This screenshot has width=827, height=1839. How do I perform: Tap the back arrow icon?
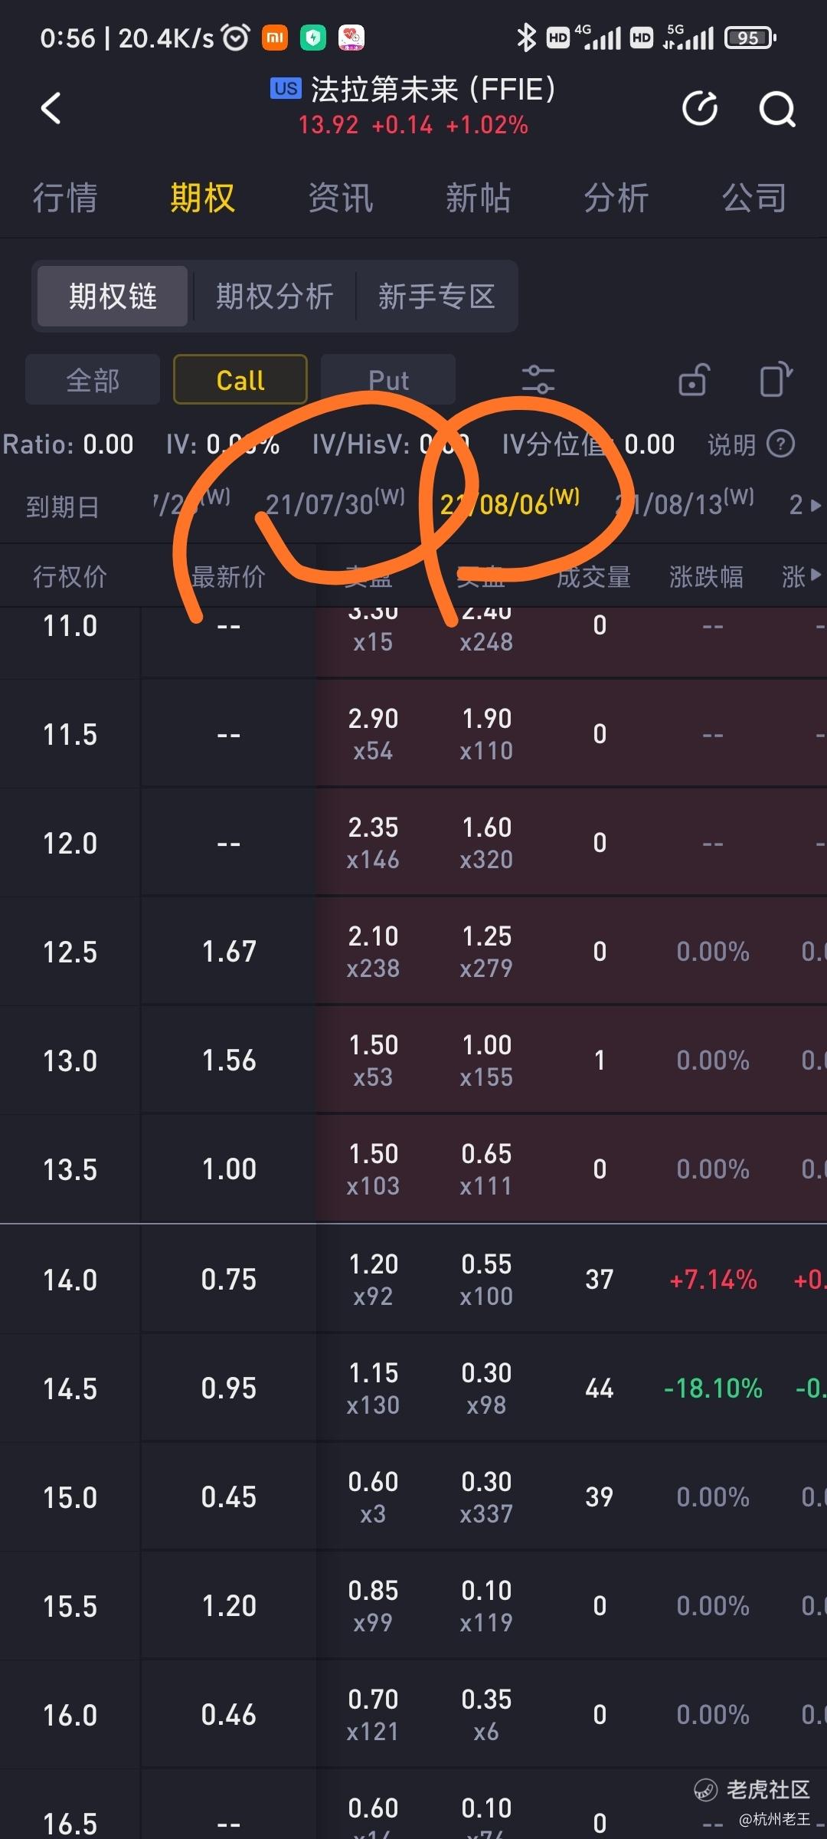[51, 108]
